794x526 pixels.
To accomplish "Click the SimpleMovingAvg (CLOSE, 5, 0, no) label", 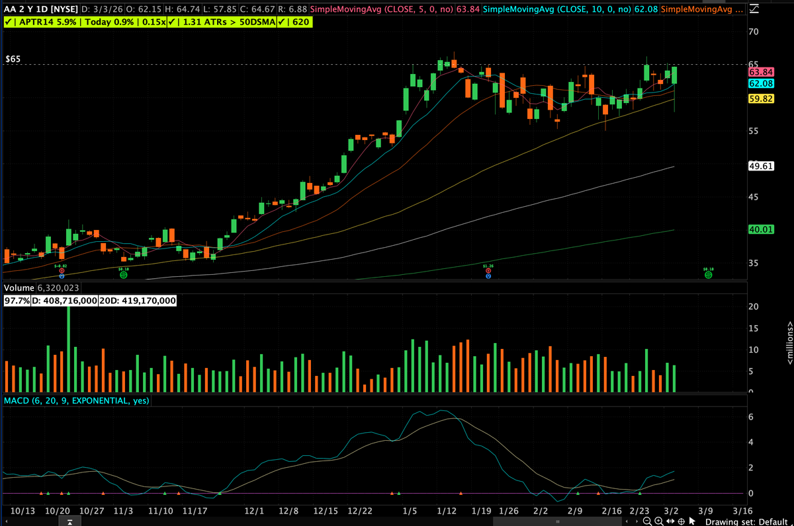I will (382, 9).
